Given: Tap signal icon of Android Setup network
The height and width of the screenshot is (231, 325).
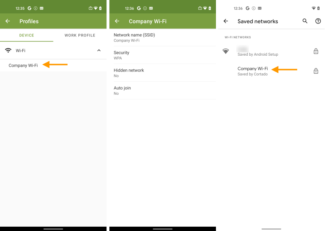Looking at the screenshot, I should click(225, 51).
